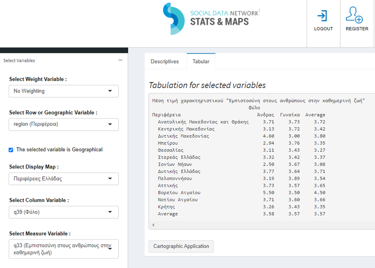Click the LOGOUT label
The image size is (375, 268).
[x=323, y=29]
